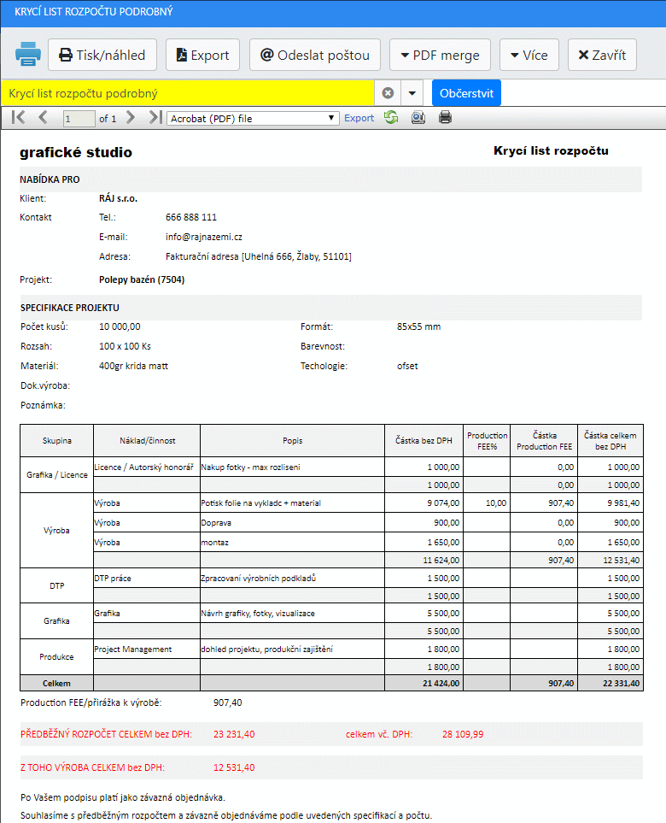Clear the report selection with X icon
This screenshot has height=823, width=666.
tap(388, 93)
